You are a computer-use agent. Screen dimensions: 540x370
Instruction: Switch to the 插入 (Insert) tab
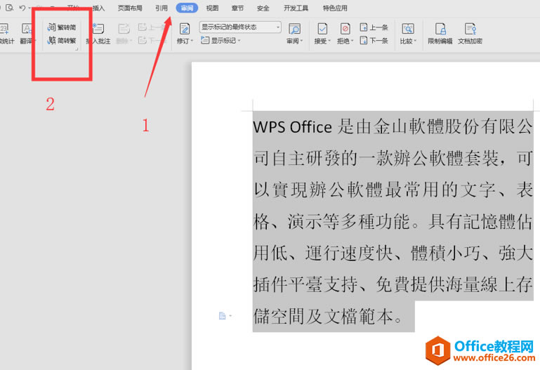pos(98,8)
